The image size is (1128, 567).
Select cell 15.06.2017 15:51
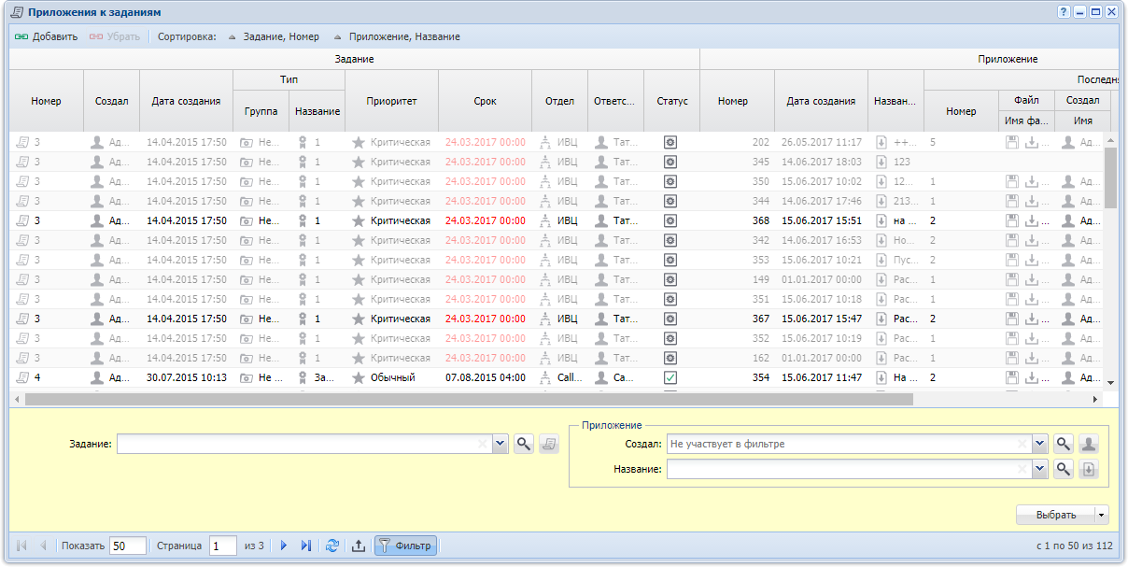[822, 220]
